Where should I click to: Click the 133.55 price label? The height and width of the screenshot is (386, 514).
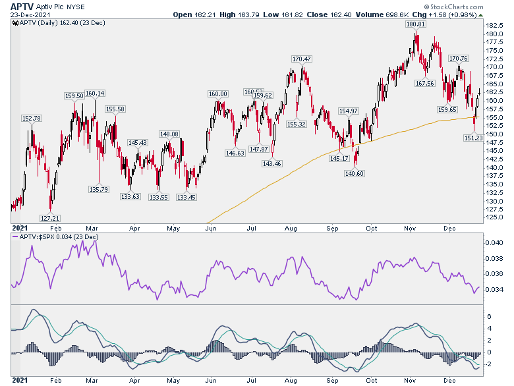(x=159, y=197)
